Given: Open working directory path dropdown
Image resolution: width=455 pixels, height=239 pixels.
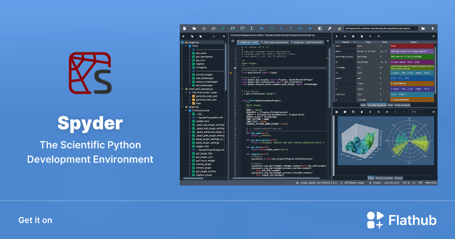Looking at the screenshot, I should (x=417, y=28).
